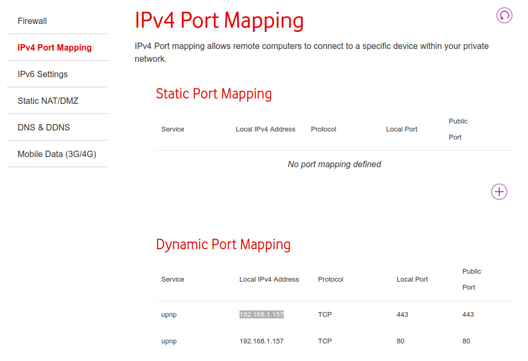Navigate to DNS & DDNS

(44, 127)
